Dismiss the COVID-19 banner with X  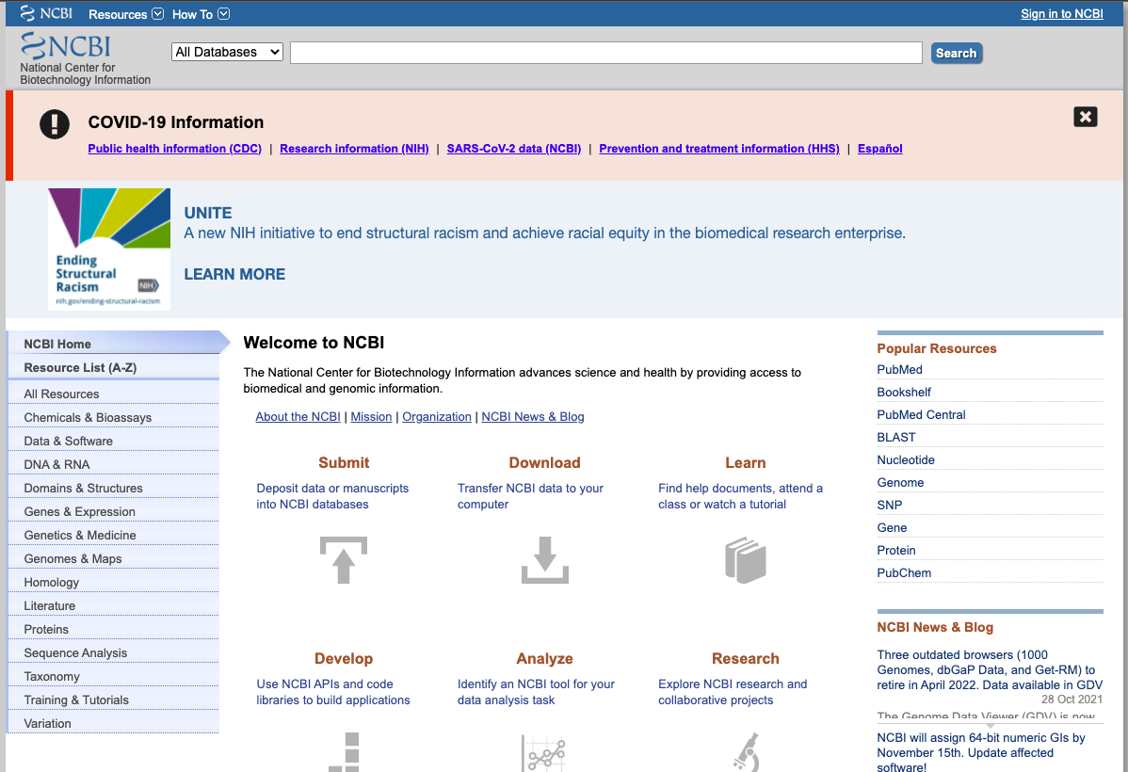click(x=1085, y=117)
